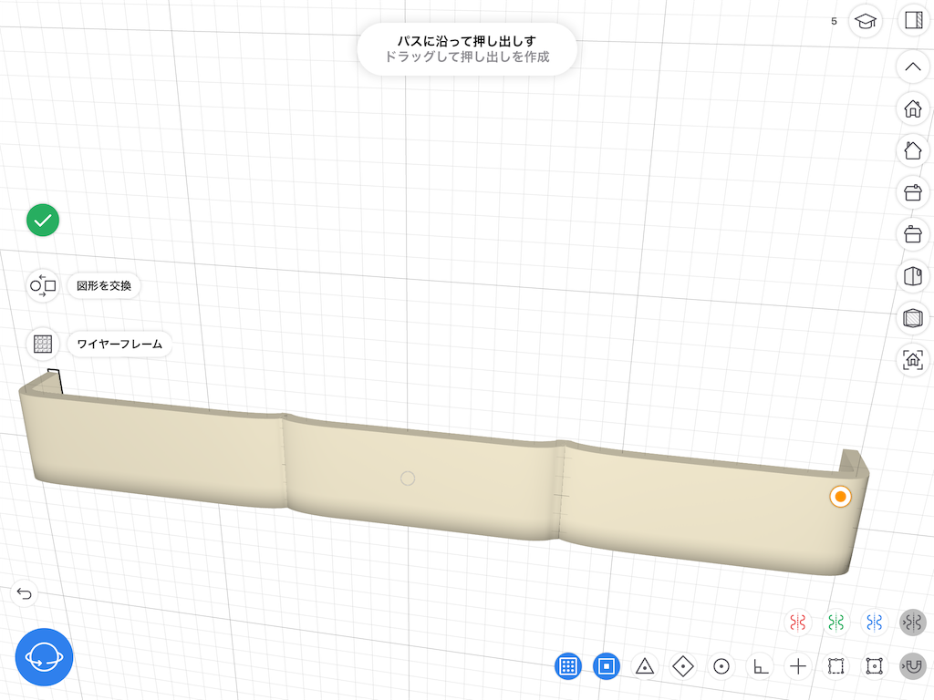Open the learning hub graduation cap

866,22
